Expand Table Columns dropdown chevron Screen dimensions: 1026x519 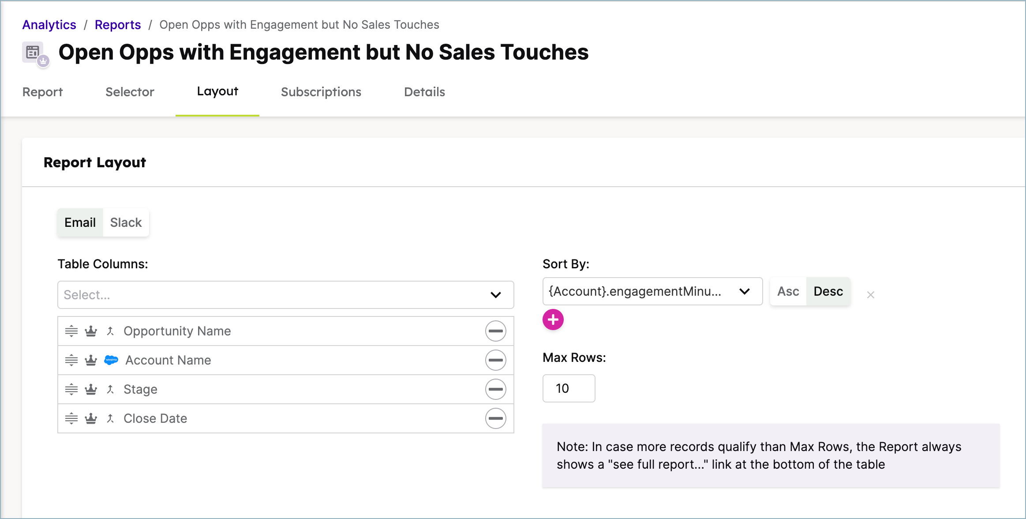496,295
